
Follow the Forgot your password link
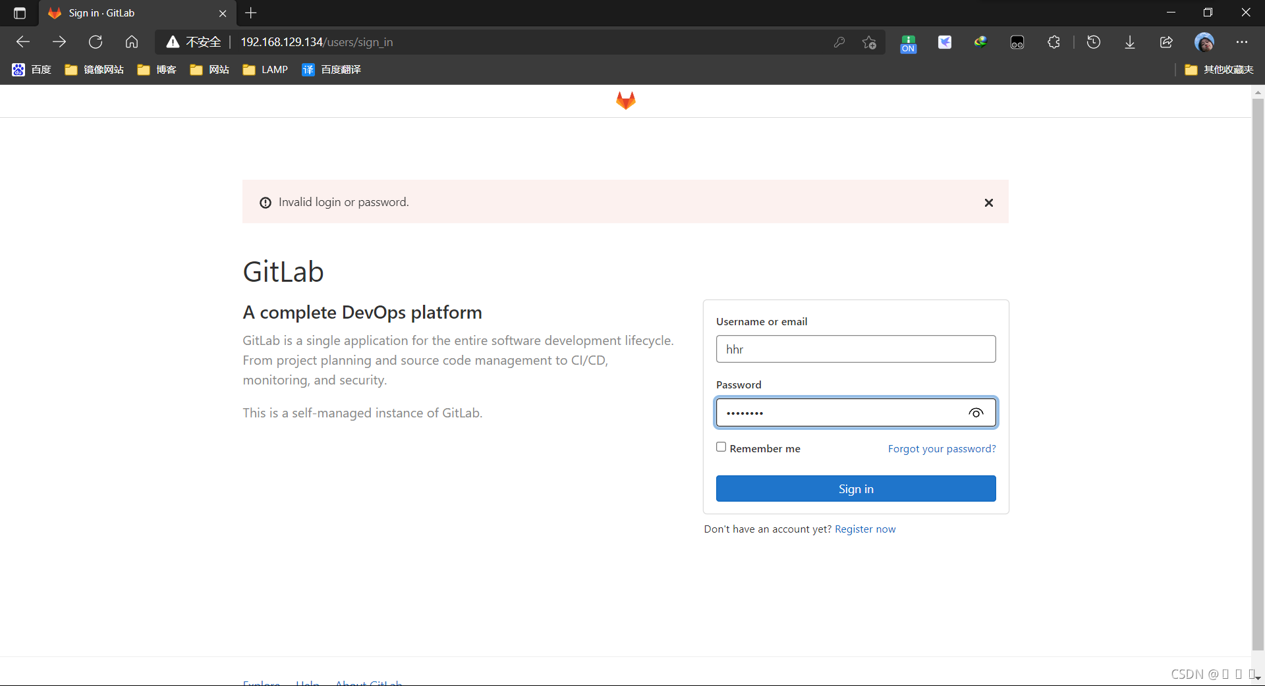point(942,449)
